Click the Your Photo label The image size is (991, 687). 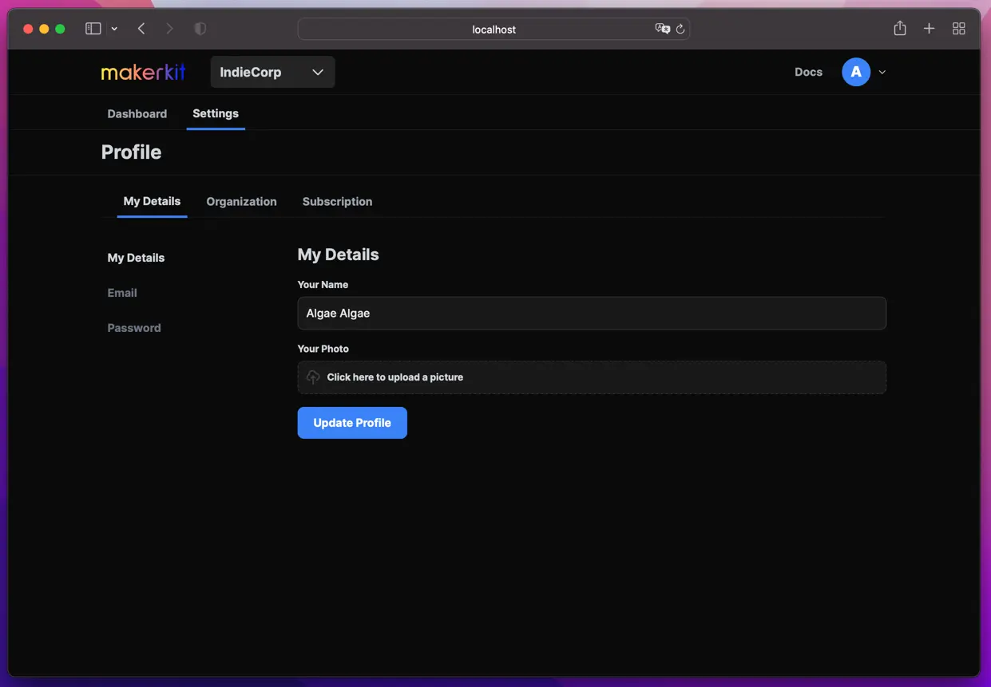(x=323, y=349)
